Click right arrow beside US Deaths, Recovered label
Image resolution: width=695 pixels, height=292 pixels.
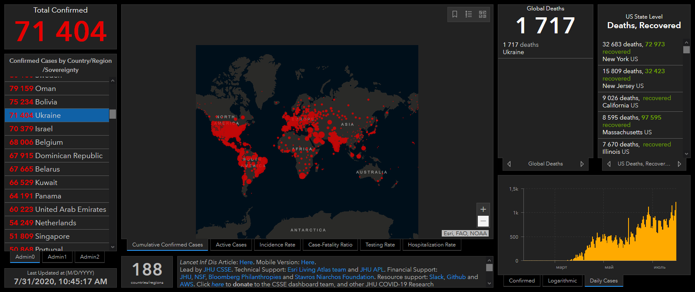coord(679,164)
